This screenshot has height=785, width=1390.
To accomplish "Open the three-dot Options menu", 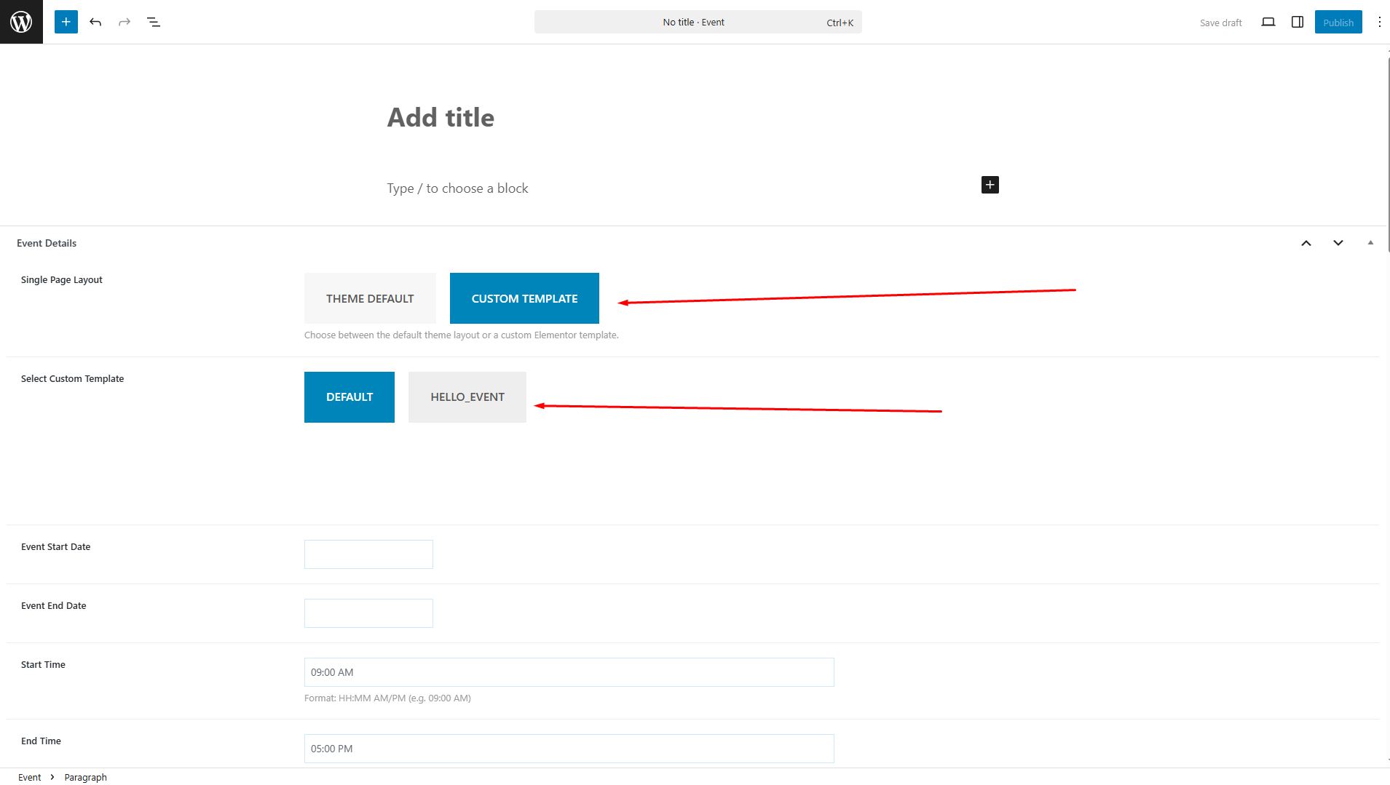I will tap(1379, 22).
